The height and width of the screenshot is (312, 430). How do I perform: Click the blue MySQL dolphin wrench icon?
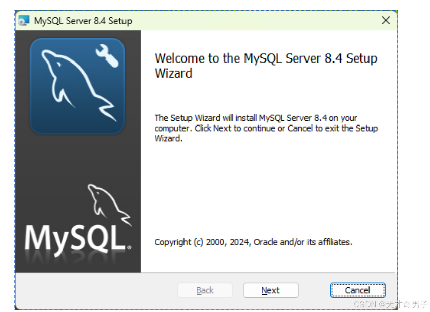pyautogui.click(x=77, y=86)
